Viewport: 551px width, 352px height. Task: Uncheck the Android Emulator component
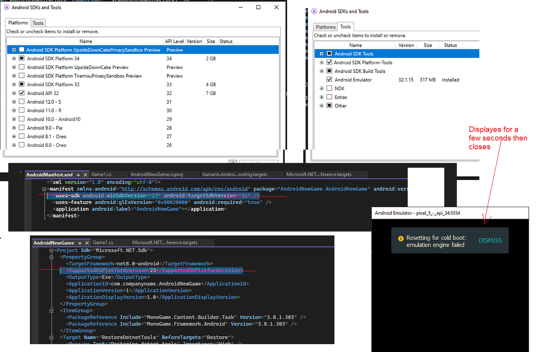(329, 79)
